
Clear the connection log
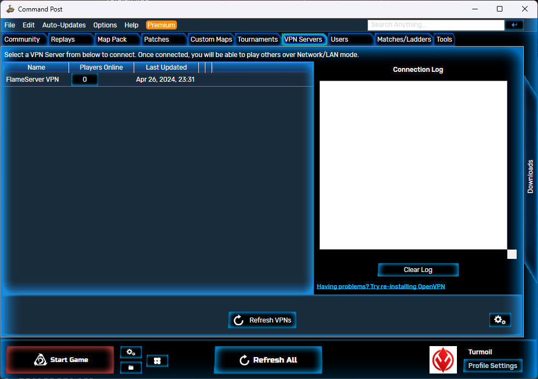[x=418, y=269]
